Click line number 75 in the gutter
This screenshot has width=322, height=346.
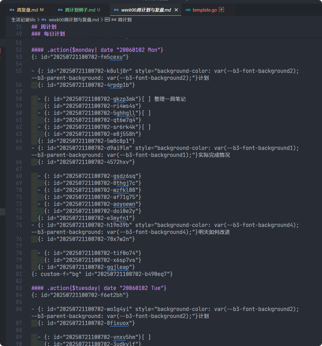pyautogui.click(x=19, y=225)
